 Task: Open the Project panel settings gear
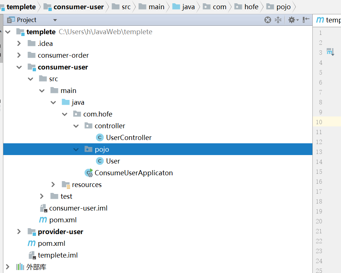coord(293,20)
